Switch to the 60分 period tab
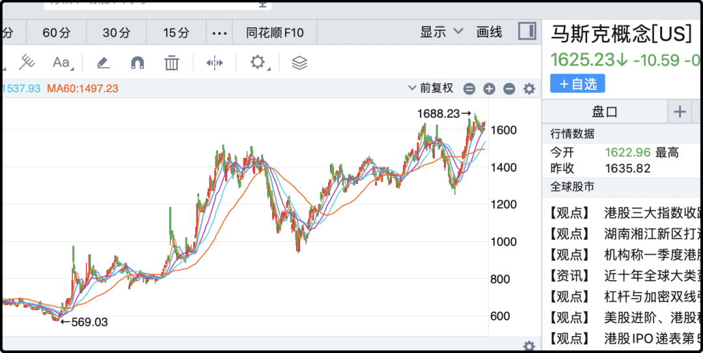The width and height of the screenshot is (703, 353). (x=57, y=33)
